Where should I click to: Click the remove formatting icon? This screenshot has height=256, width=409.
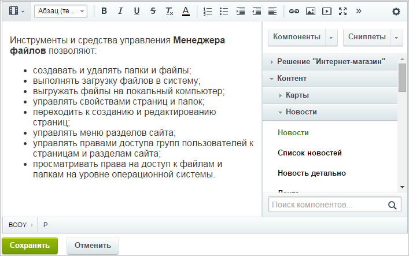tap(169, 11)
